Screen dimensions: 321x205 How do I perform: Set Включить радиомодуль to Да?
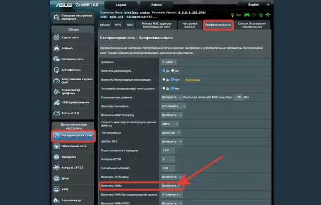point(164,71)
